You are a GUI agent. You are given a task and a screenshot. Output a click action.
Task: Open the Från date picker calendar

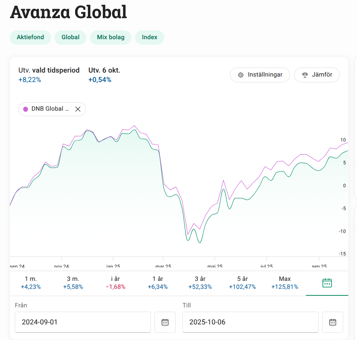click(x=165, y=322)
